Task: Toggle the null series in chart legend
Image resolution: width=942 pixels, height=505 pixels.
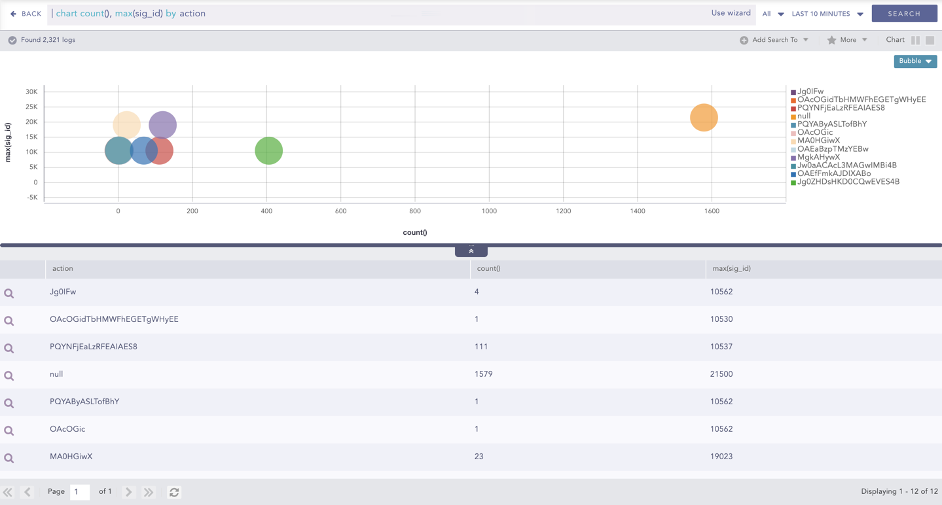Action: (803, 116)
